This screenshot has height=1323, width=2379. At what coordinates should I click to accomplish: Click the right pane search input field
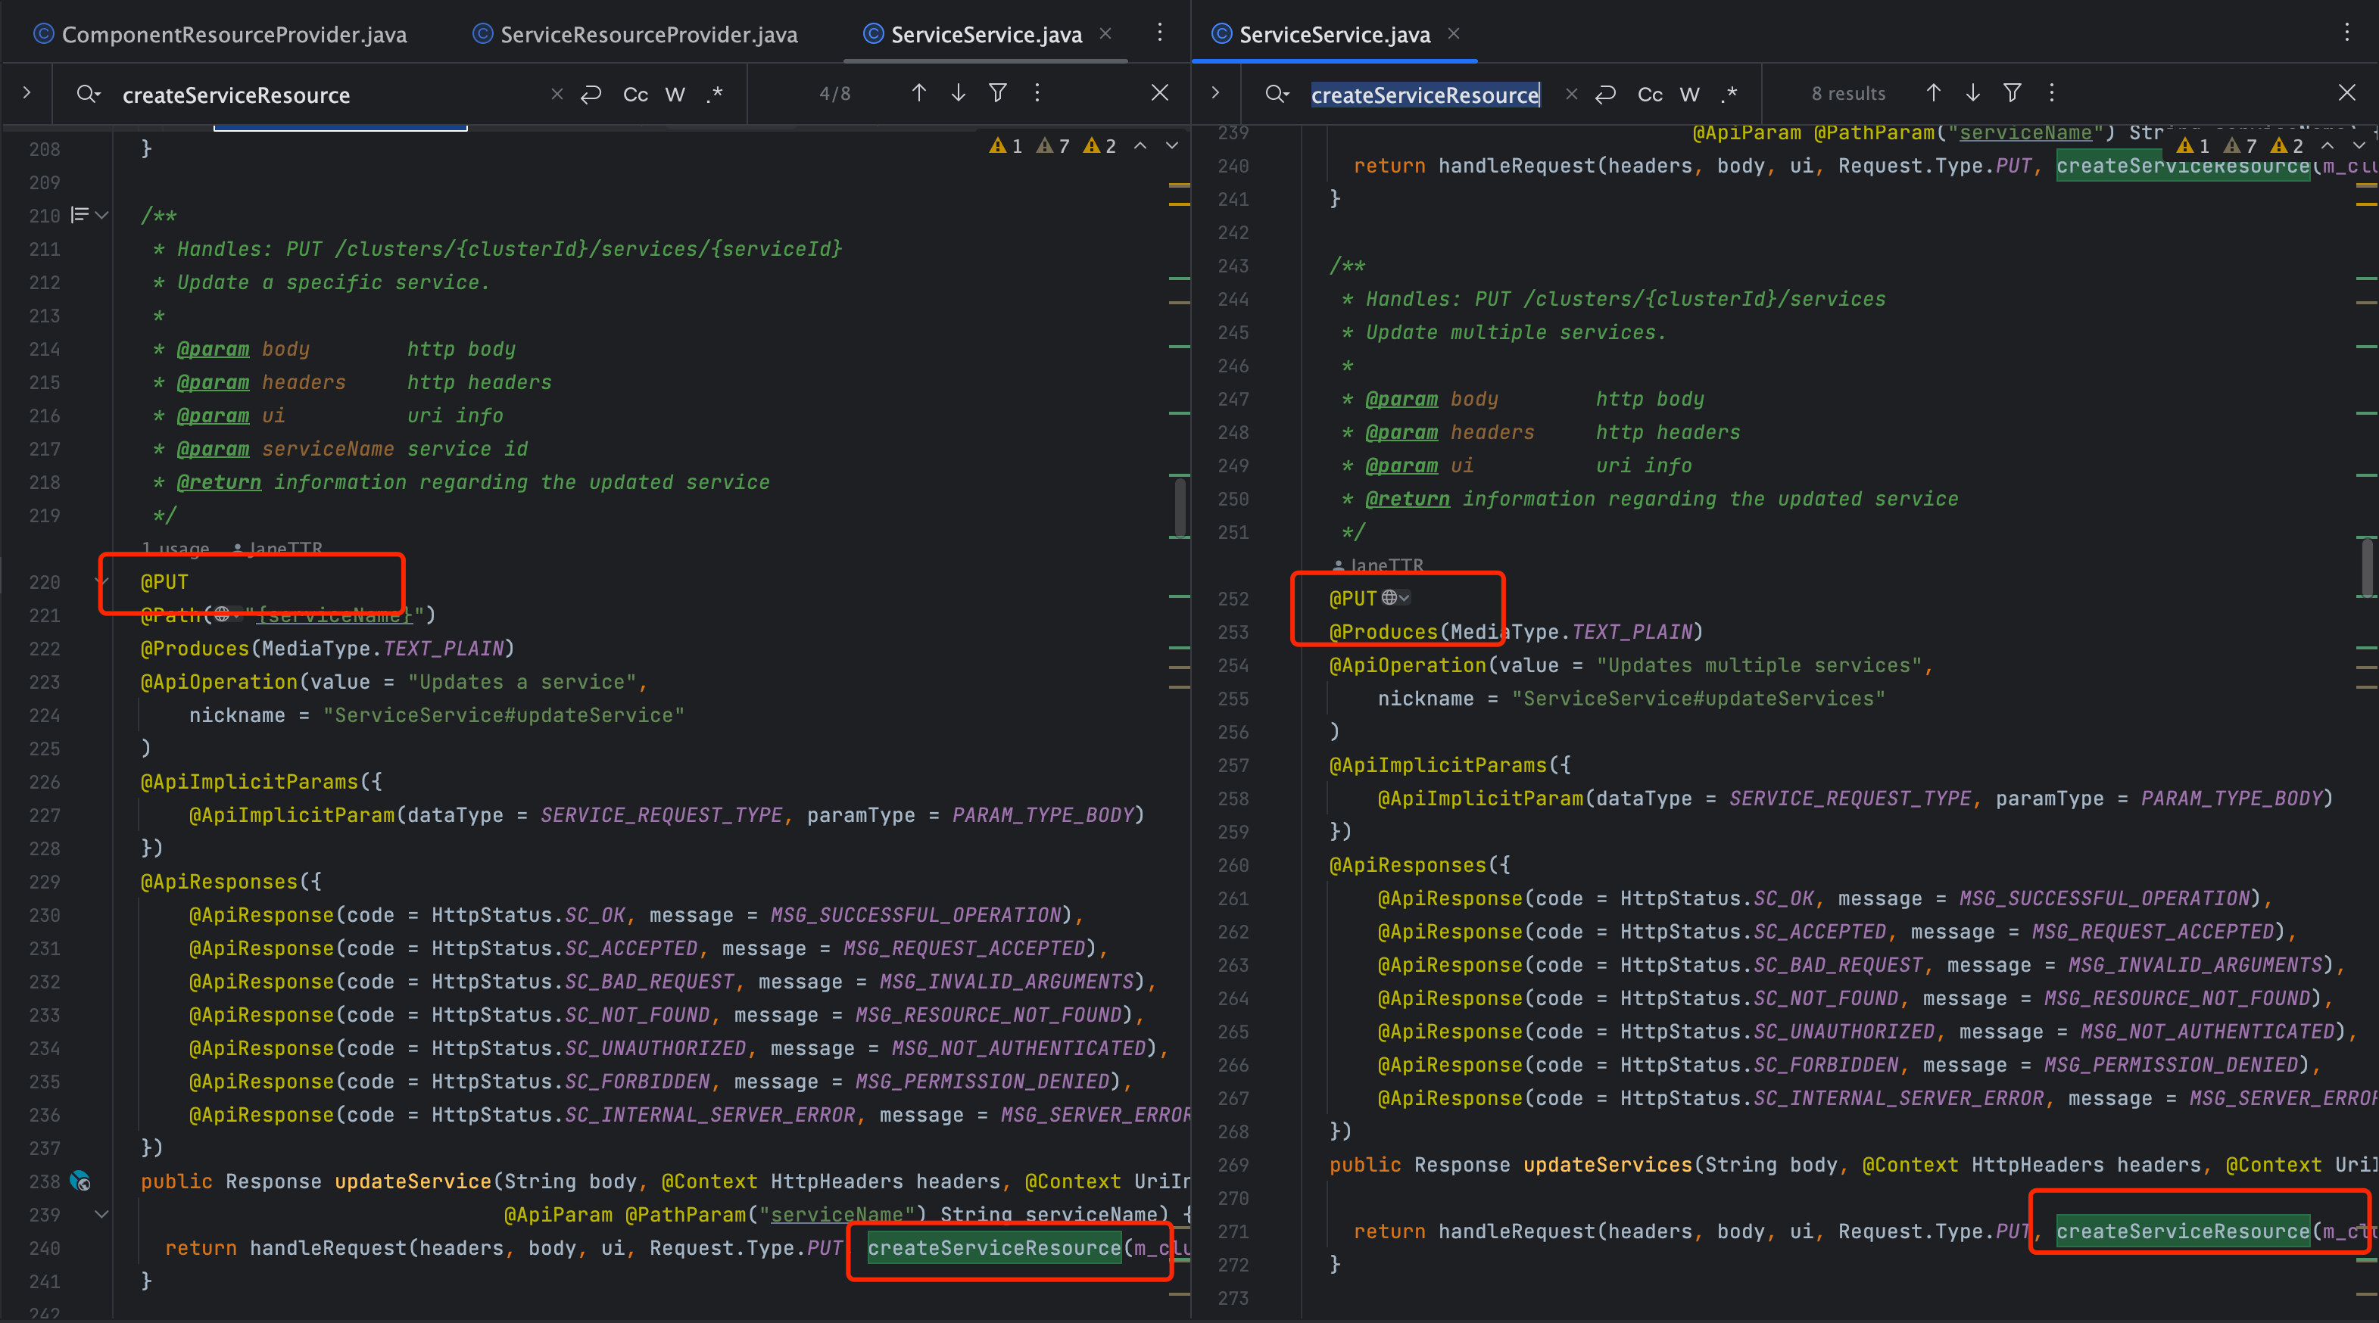pos(1424,95)
